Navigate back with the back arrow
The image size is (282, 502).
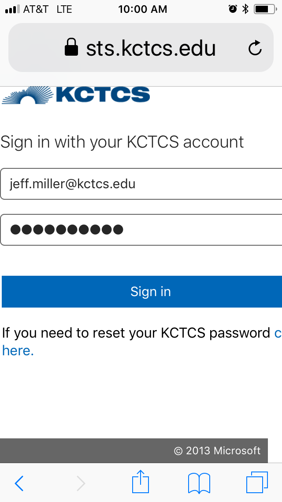coord(19,483)
